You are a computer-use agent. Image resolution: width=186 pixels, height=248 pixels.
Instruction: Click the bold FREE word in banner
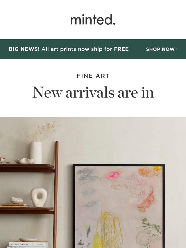point(121,49)
